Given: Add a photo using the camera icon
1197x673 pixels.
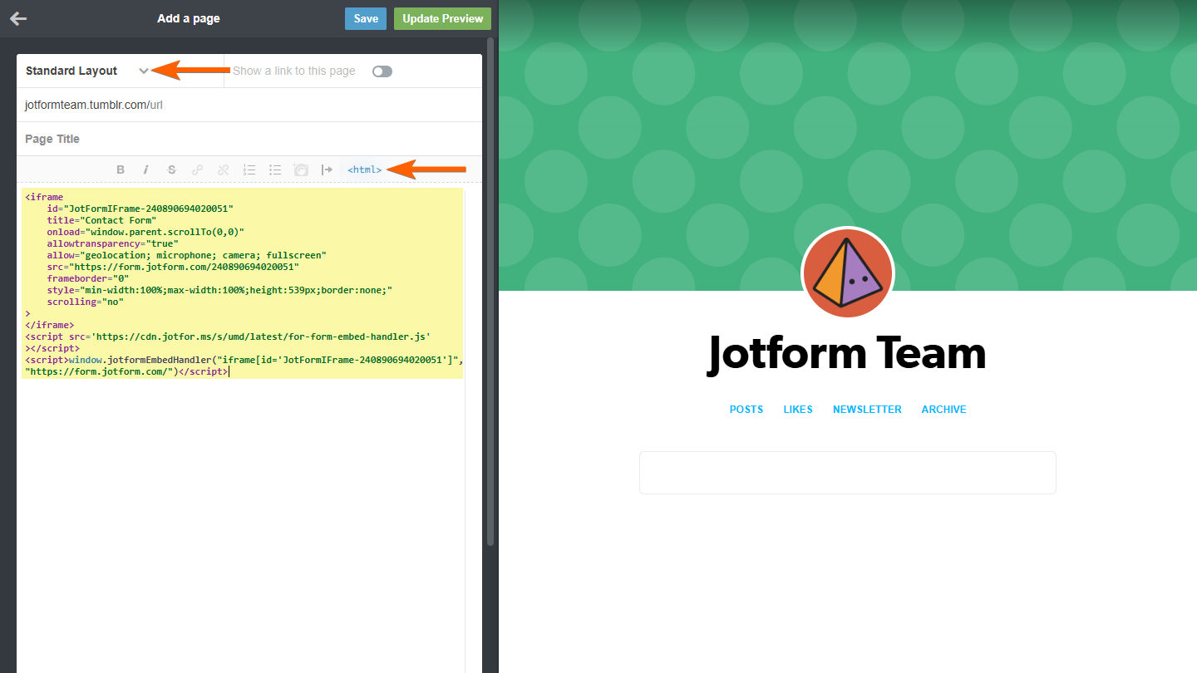Looking at the screenshot, I should point(301,169).
